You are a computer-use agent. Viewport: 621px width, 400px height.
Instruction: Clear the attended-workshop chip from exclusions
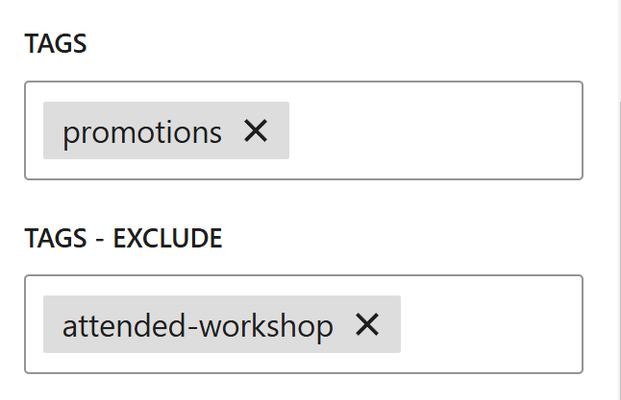click(367, 325)
